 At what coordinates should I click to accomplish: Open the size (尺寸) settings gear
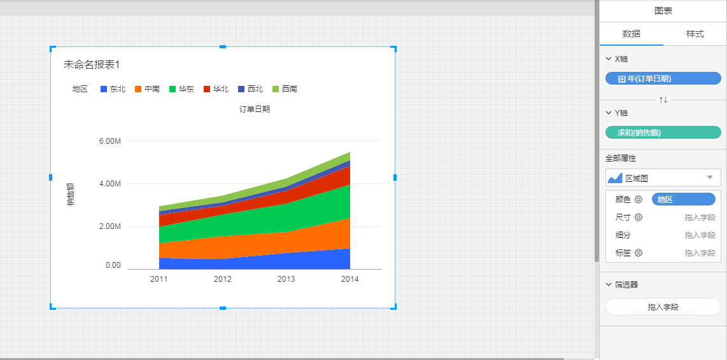coord(639,218)
